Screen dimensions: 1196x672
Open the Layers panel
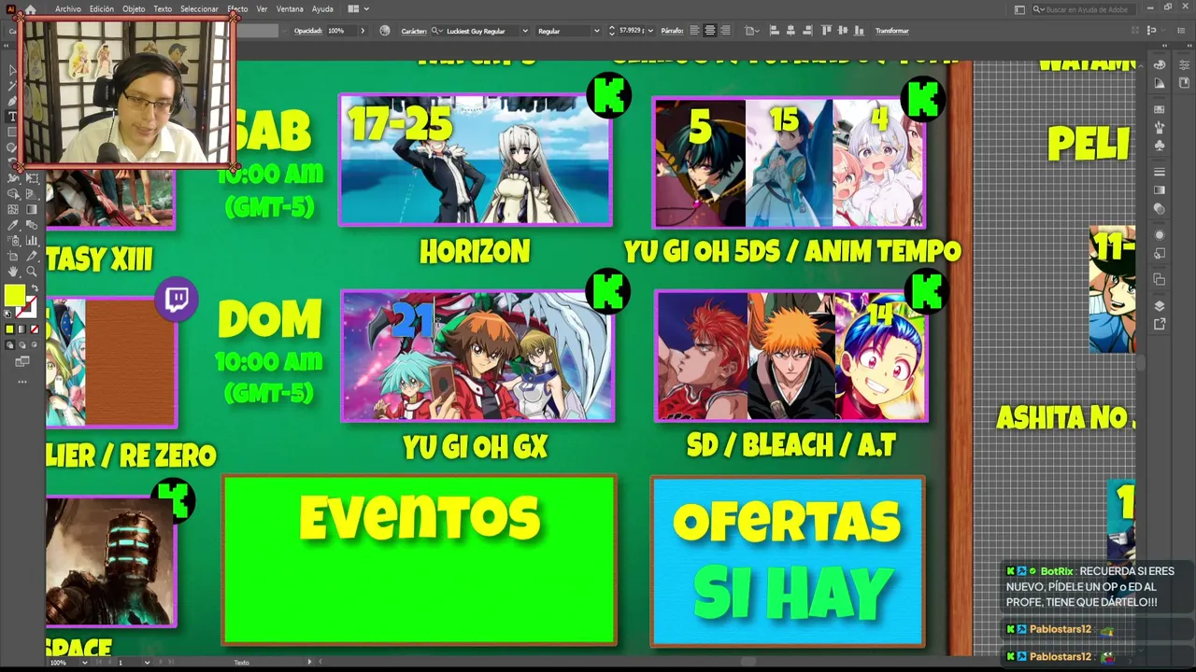[x=1160, y=306]
